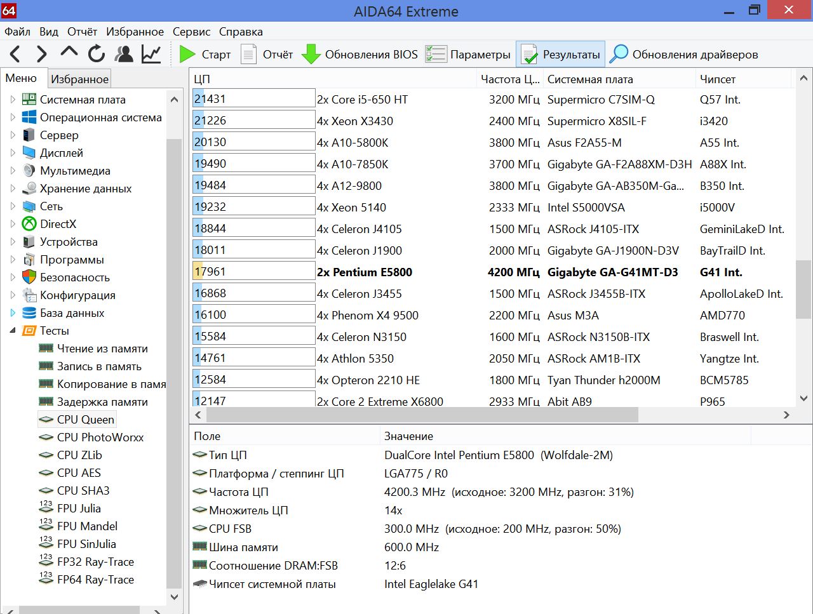Open the Параметры toolbar button
The image size is (813, 614).
click(468, 55)
